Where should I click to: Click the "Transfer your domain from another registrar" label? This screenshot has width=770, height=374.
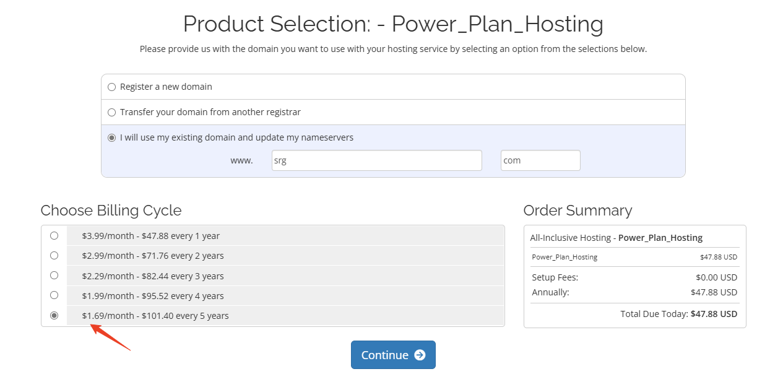(210, 112)
